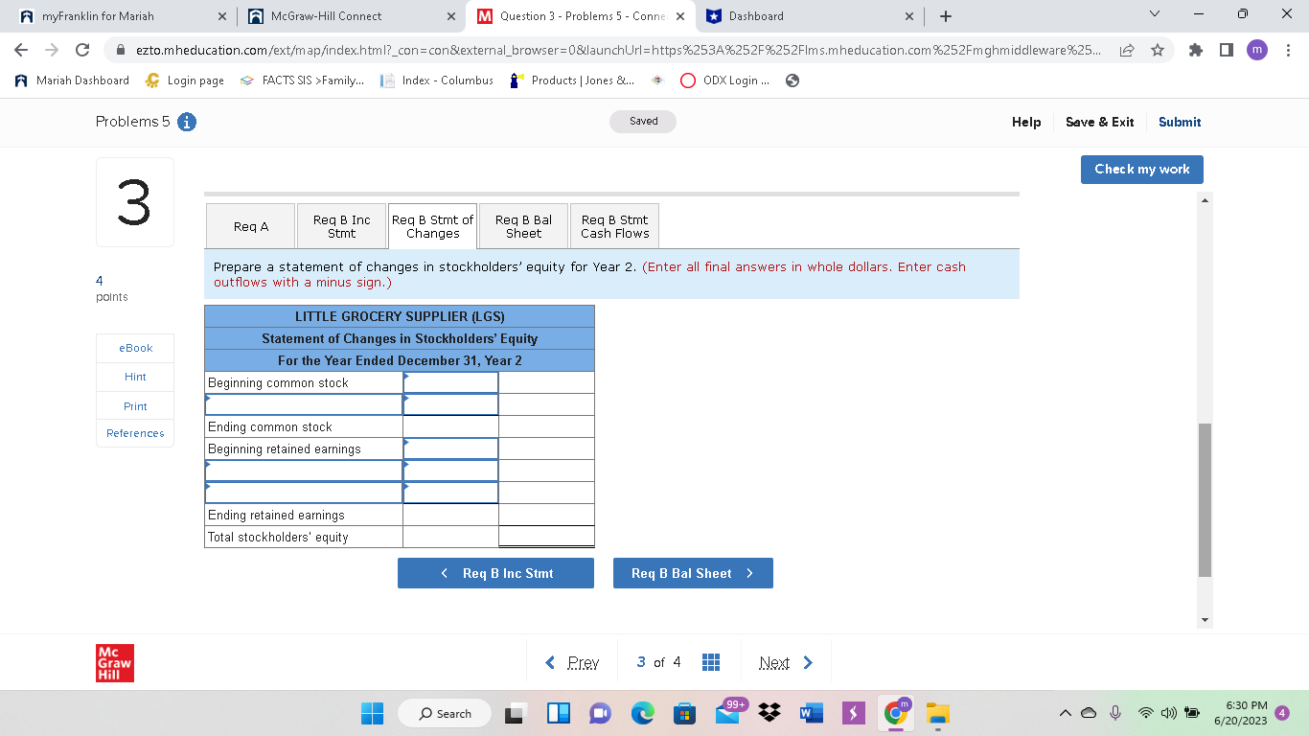This screenshot has width=1309, height=736.
Task: Open the References link
Action: pyautogui.click(x=135, y=433)
